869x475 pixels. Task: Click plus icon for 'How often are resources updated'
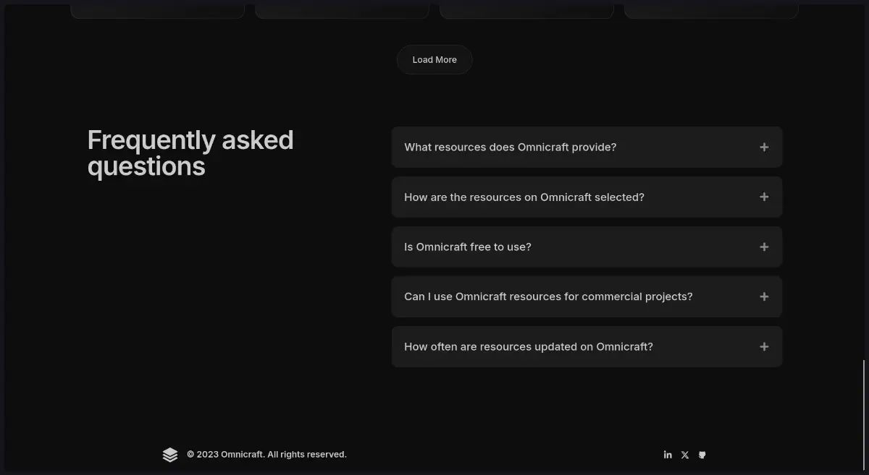pyautogui.click(x=764, y=347)
